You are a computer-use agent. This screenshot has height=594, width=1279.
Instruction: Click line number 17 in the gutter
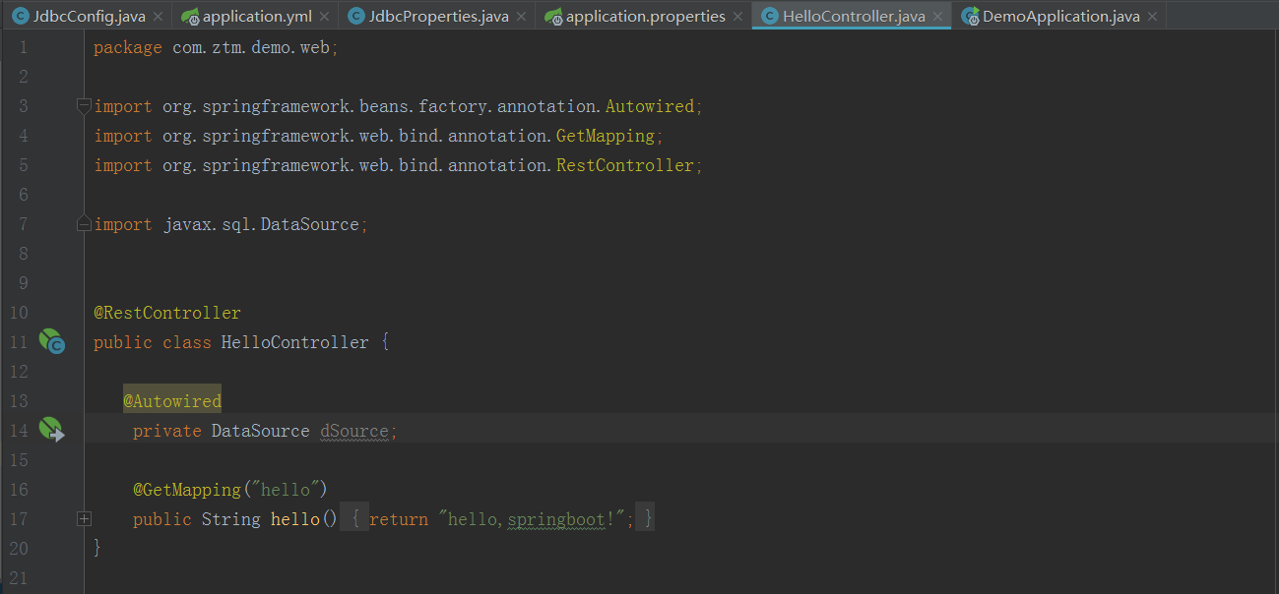click(x=18, y=519)
